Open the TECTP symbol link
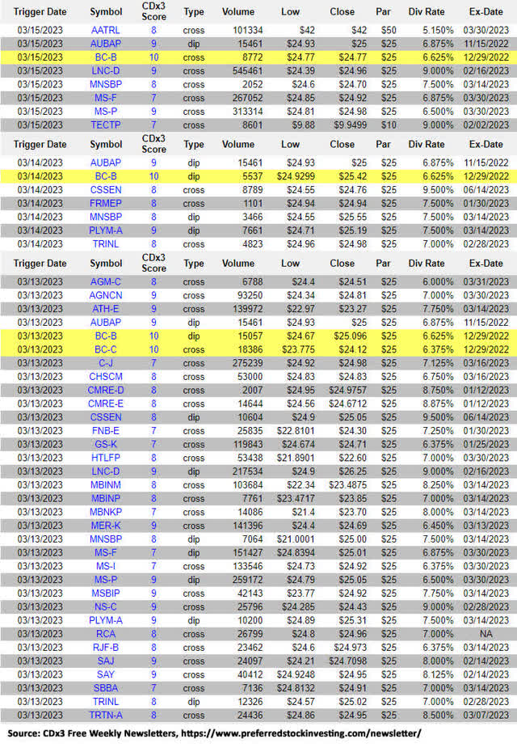517x752 pixels. coord(105,125)
